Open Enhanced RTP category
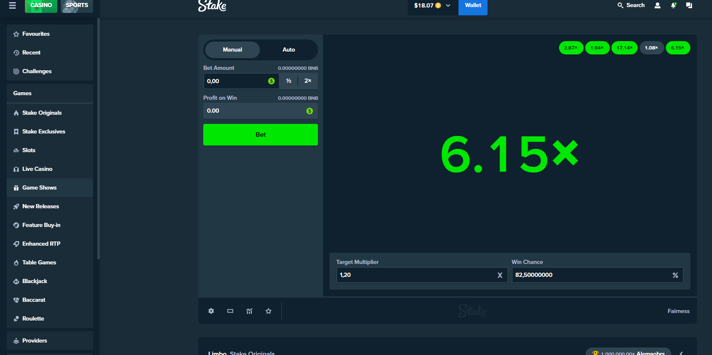Viewport: 712px width, 355px height. (x=50, y=244)
